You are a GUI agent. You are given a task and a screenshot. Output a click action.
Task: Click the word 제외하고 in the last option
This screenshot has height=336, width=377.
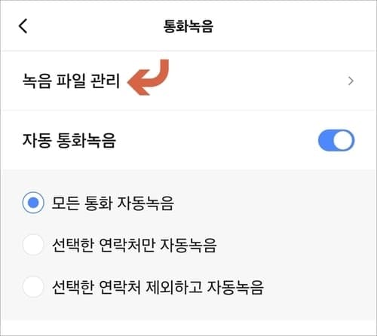[x=174, y=287]
